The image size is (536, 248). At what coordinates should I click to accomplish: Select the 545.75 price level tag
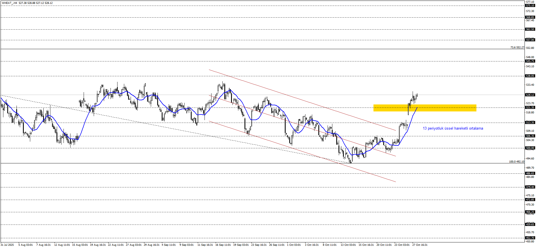point(530,61)
